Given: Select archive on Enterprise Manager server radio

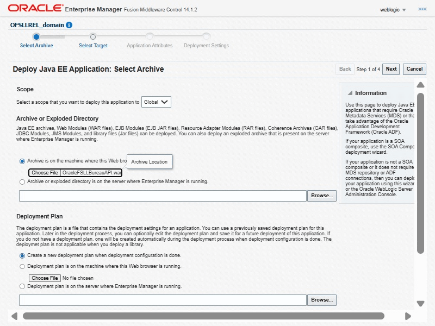Looking at the screenshot, I should coord(22,182).
